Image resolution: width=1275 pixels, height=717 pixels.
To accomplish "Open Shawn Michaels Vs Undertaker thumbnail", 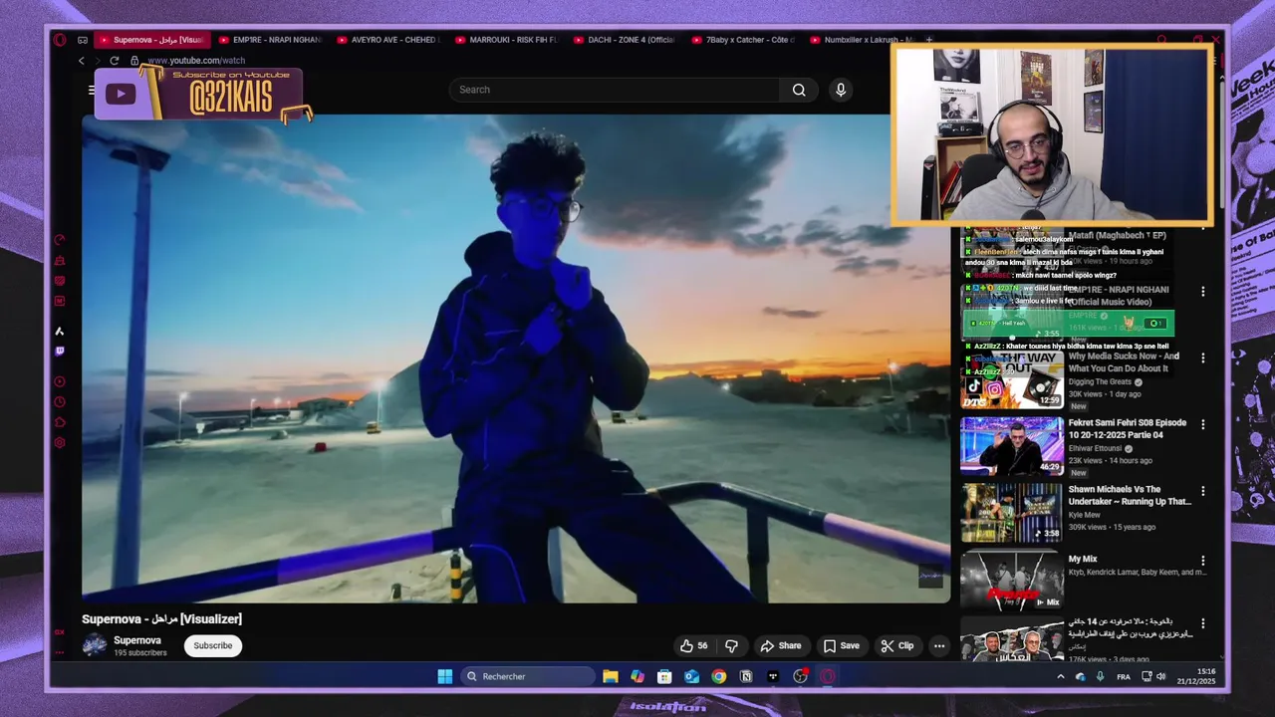I will pos(1012,513).
